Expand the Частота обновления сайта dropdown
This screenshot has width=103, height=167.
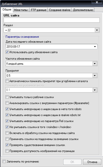point(95,64)
